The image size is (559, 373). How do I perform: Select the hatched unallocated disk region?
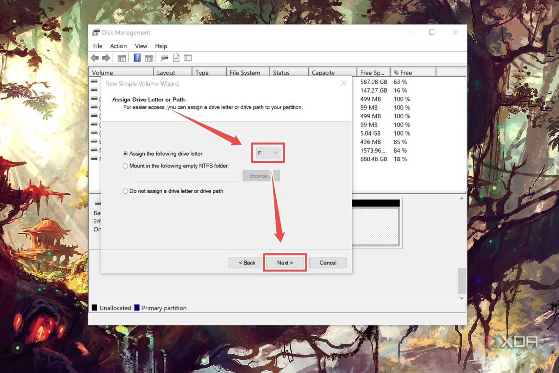coord(376,226)
